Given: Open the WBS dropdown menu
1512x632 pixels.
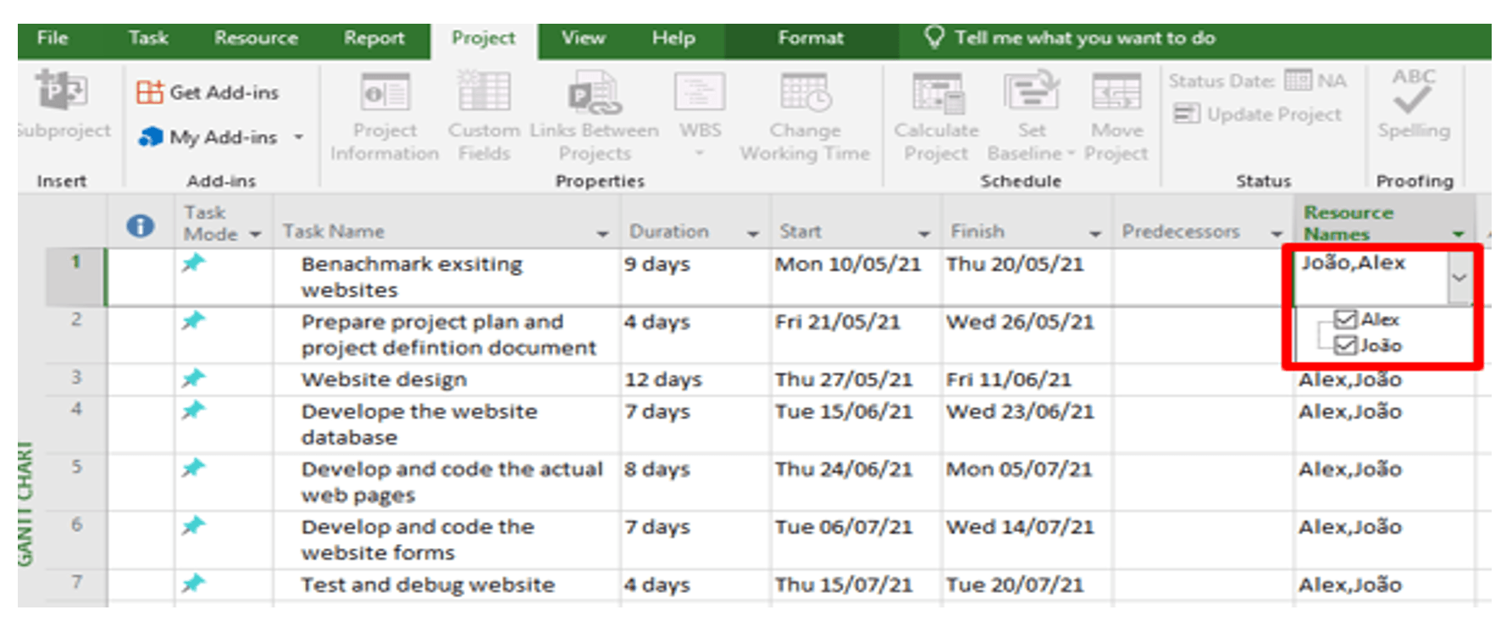Looking at the screenshot, I should click(700, 153).
